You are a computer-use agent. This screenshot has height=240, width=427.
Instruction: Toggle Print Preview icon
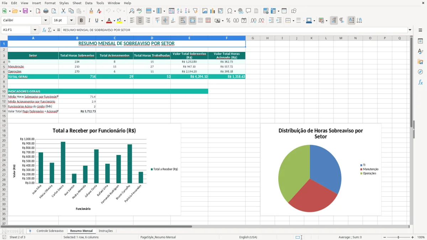pos(53,11)
